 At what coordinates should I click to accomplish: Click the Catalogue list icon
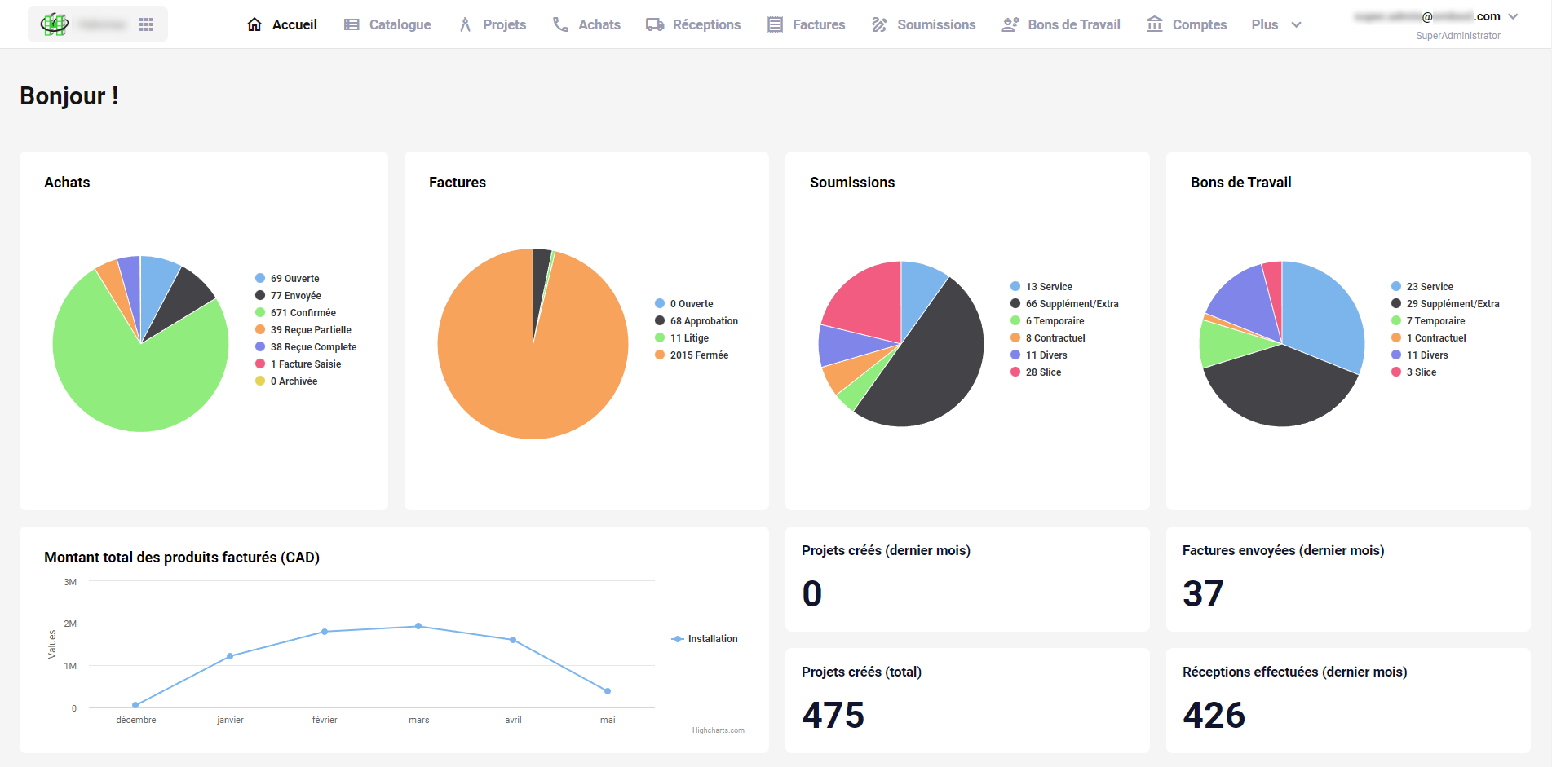[x=352, y=24]
